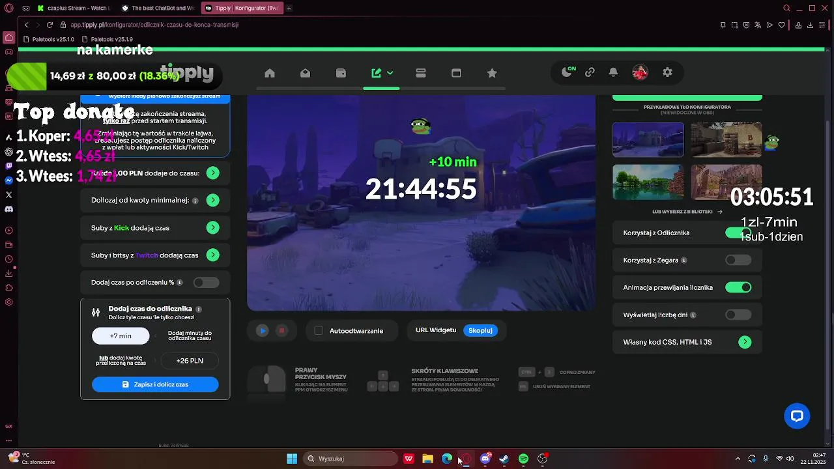Open 'Paletools v25.1.9' bookmark
Image resolution: width=834 pixels, height=469 pixels.
(108, 39)
